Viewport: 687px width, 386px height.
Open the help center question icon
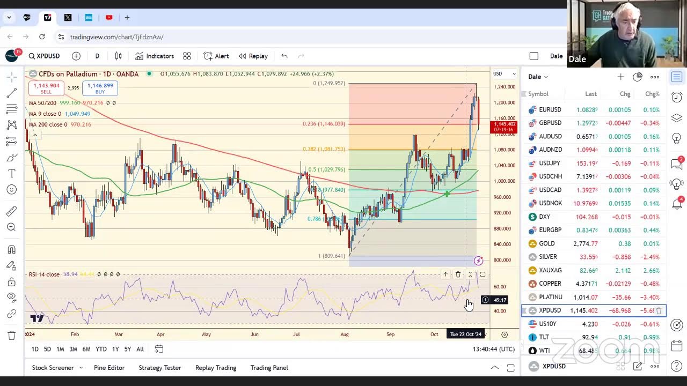coord(677,366)
